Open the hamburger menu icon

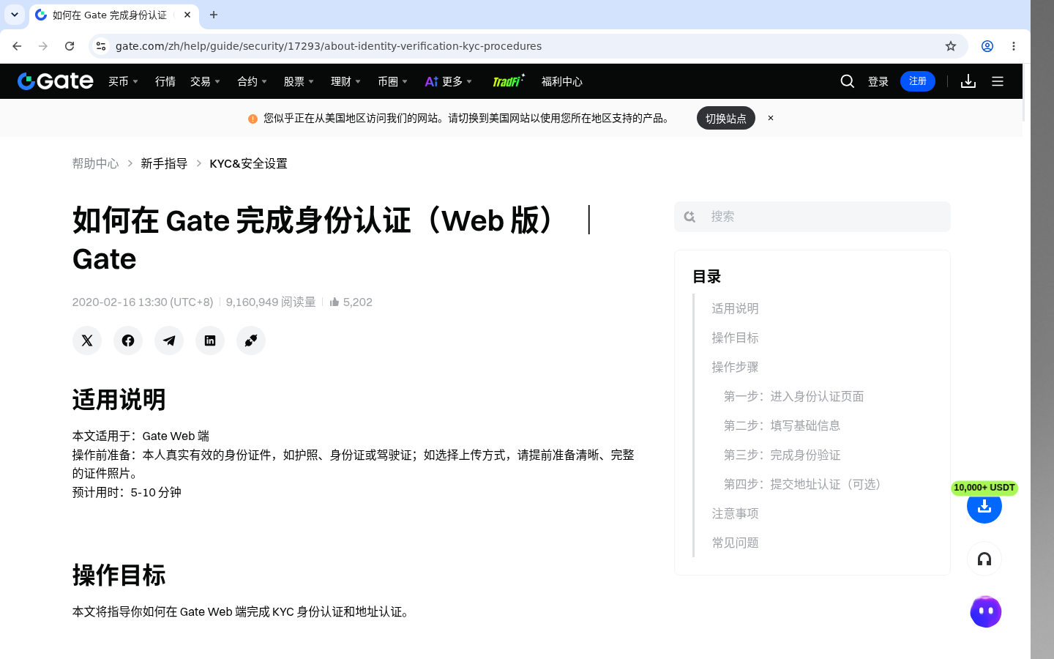998,81
